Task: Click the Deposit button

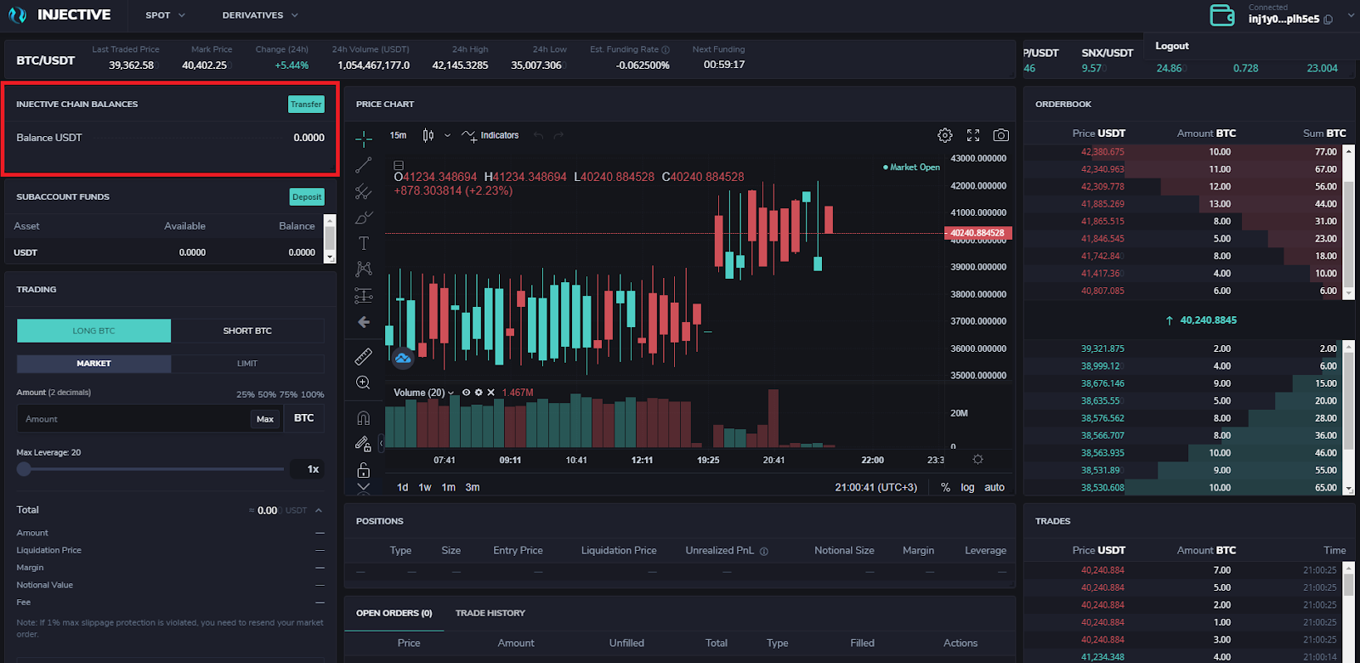Action: coord(307,197)
